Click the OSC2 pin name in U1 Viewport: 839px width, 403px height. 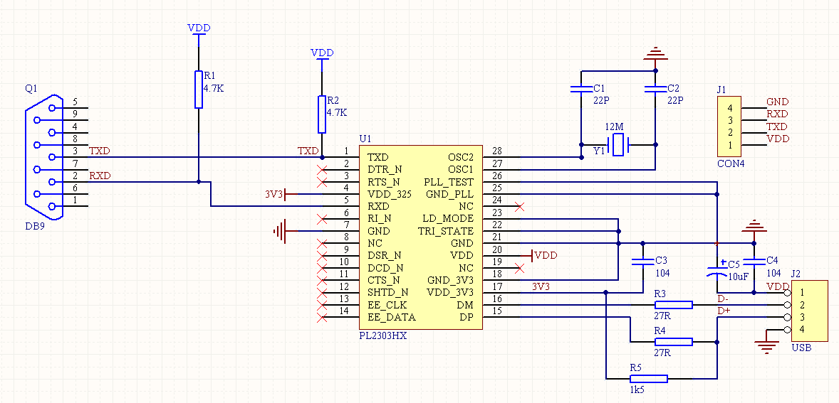(461, 157)
